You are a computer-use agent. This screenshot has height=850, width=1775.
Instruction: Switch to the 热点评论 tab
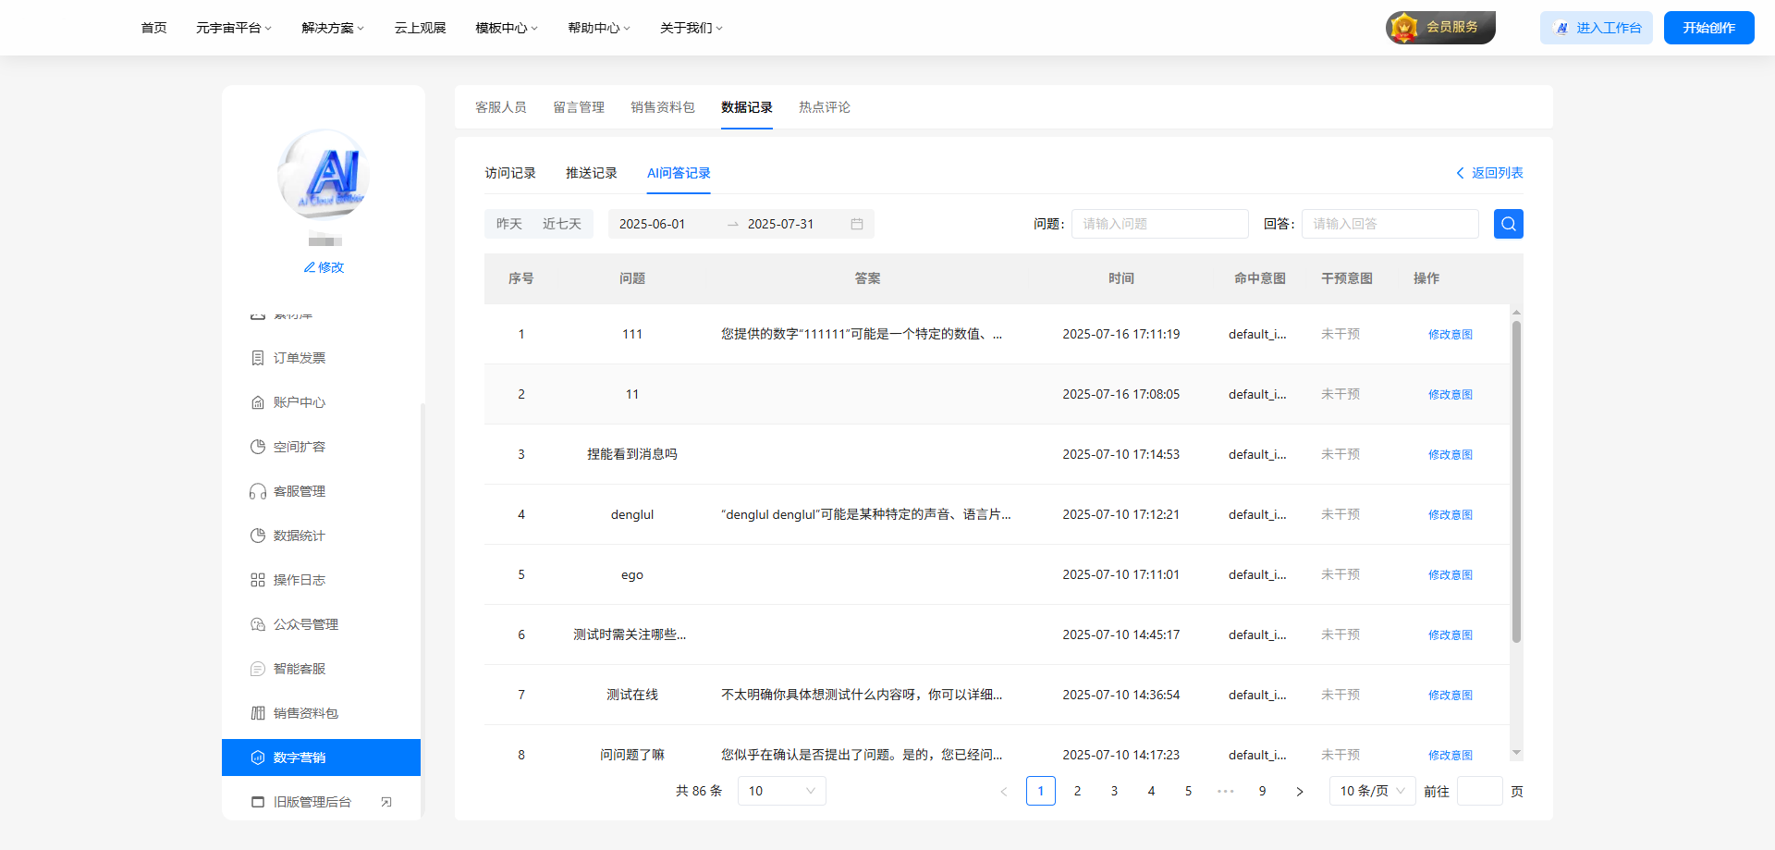(824, 106)
